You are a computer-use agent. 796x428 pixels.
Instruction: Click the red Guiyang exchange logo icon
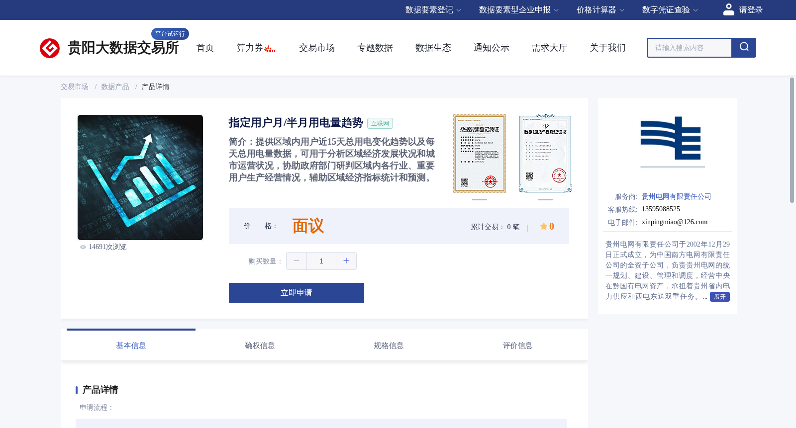click(x=50, y=48)
